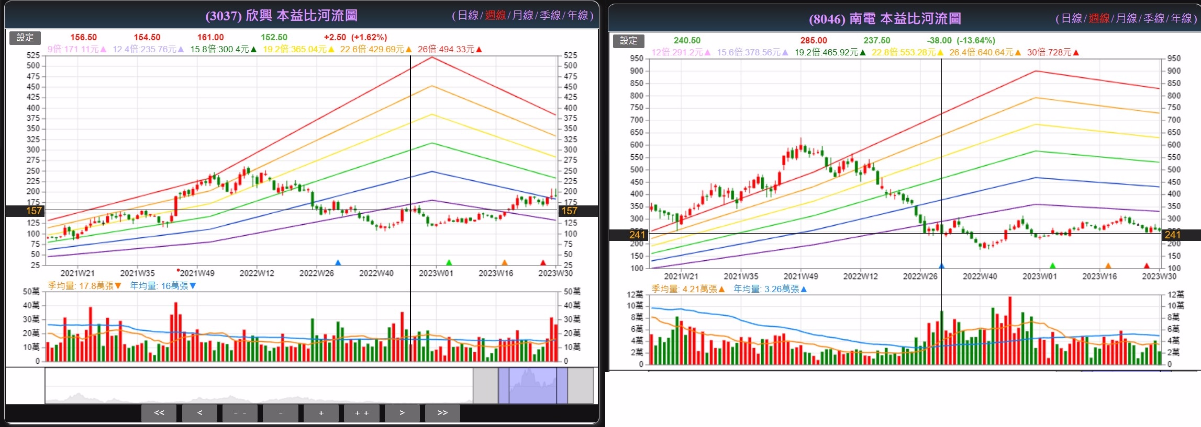Screen dimensions: 1201x427
Task: Click title (3037) 欣興 本益比河流圖
Action: click(x=282, y=16)
